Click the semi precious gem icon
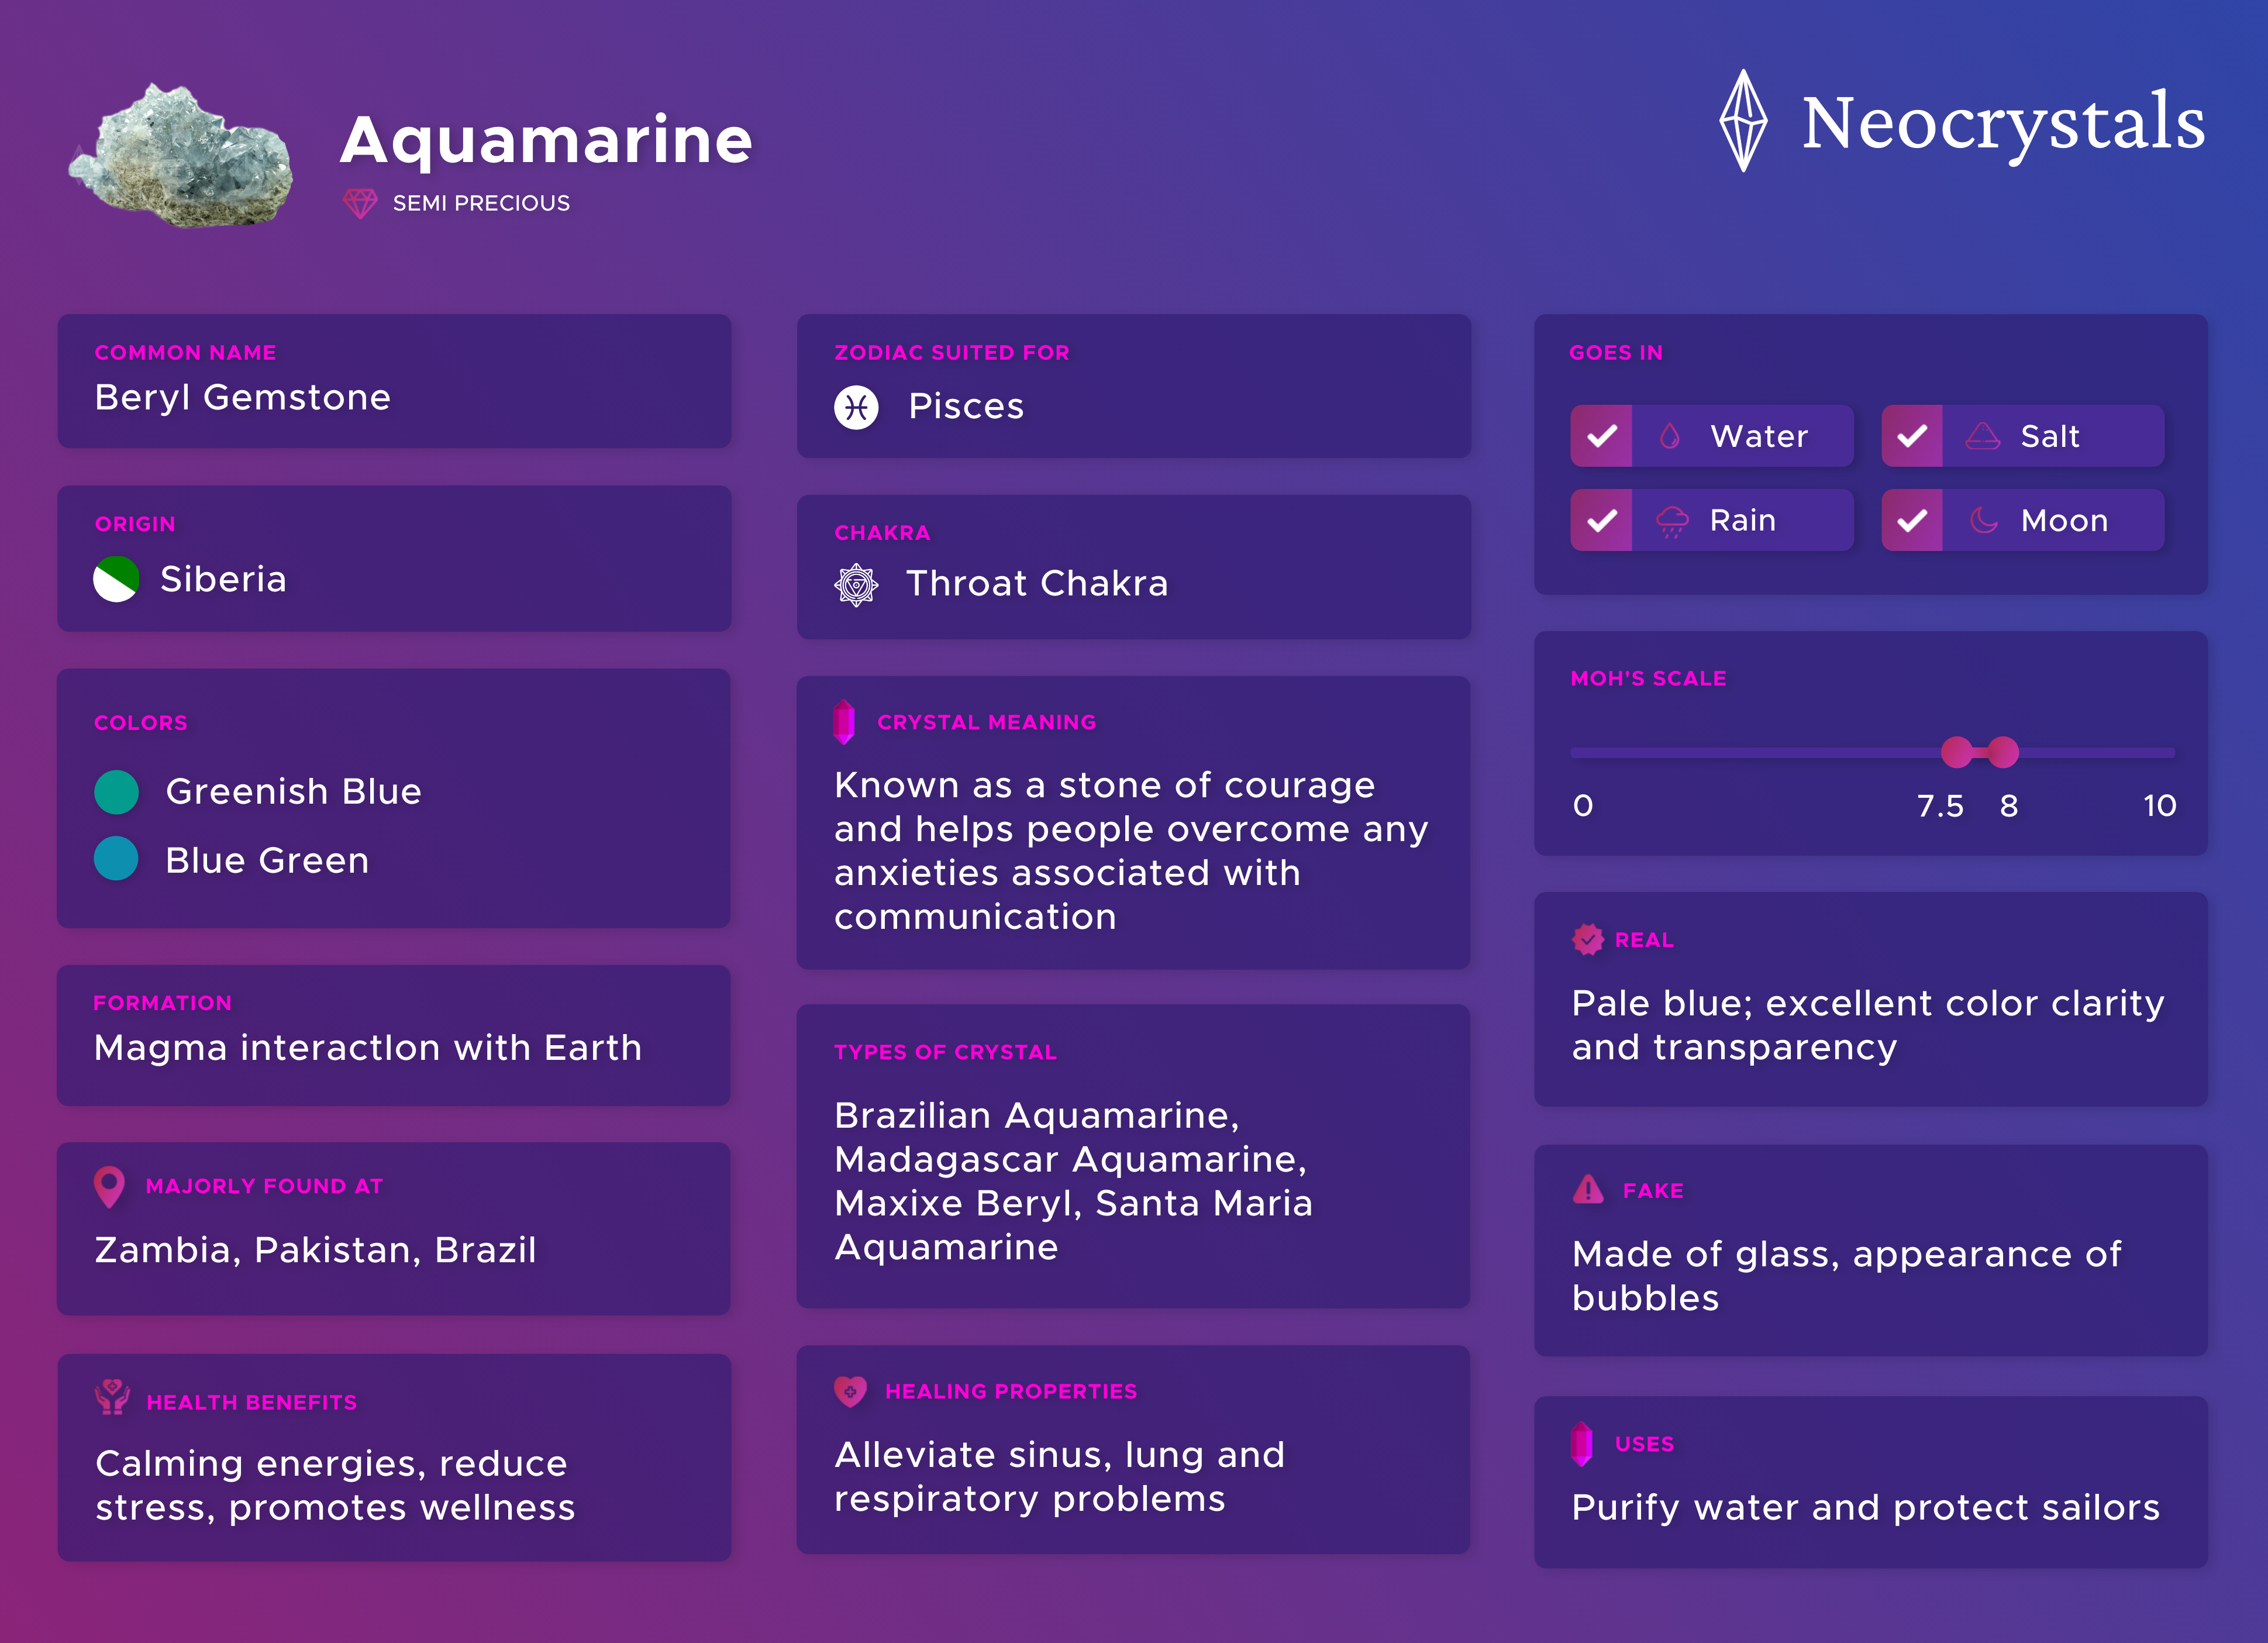This screenshot has width=2268, height=1643. [x=360, y=203]
